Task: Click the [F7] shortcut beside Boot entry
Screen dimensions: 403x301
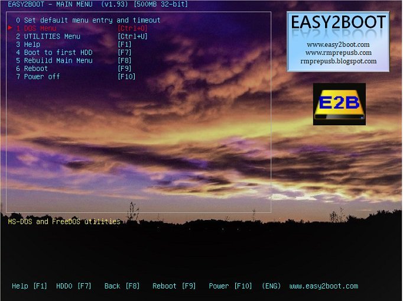Action: (x=125, y=53)
